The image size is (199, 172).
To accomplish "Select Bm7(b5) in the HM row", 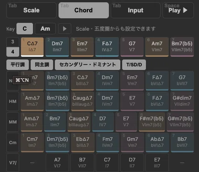I will (57, 101).
